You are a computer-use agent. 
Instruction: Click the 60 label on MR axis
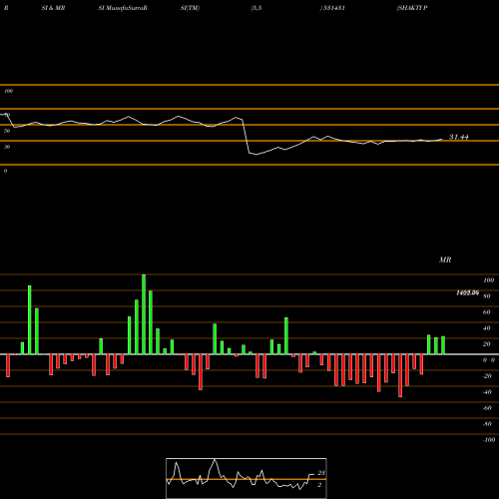pos(486,312)
